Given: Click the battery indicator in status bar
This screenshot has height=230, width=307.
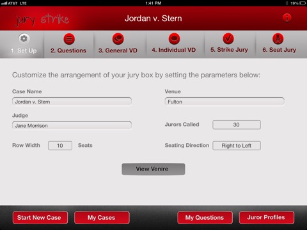Looking at the screenshot, I should click(303, 3).
